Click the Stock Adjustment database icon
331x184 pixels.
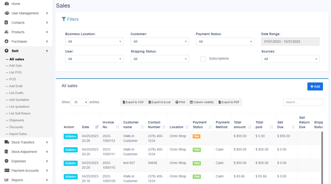(7, 152)
